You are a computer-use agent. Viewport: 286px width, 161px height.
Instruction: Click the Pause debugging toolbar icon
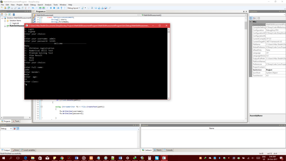tap(51, 8)
